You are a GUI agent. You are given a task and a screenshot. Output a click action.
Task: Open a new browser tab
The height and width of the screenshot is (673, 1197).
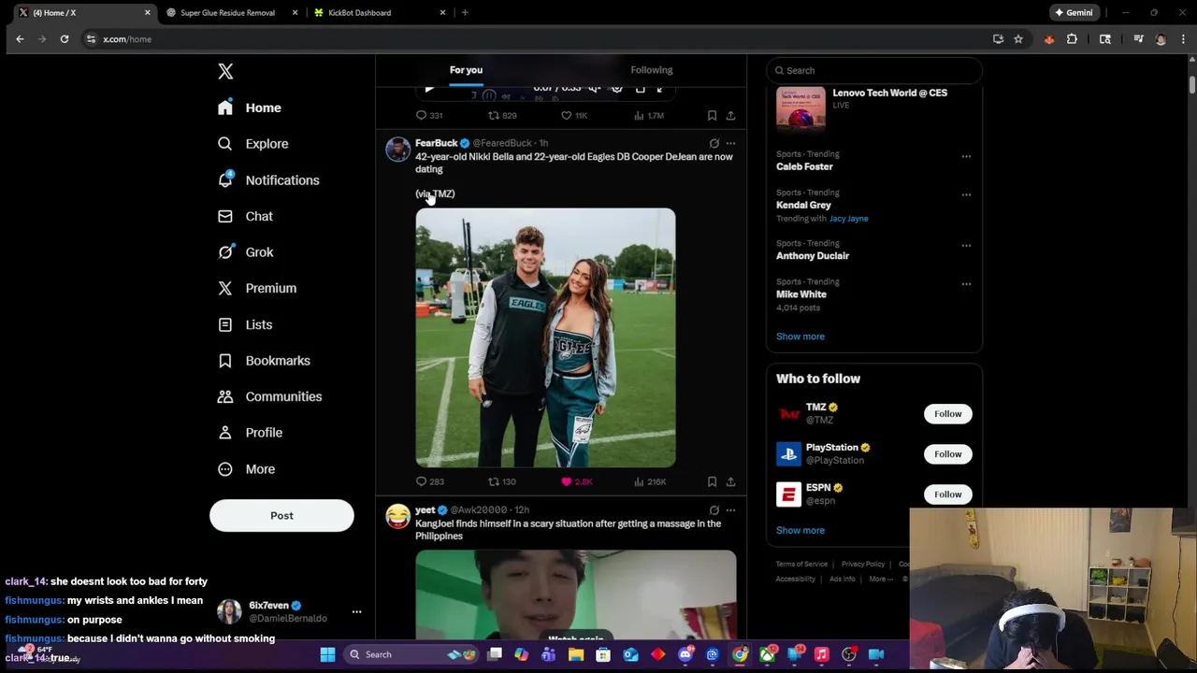[465, 13]
